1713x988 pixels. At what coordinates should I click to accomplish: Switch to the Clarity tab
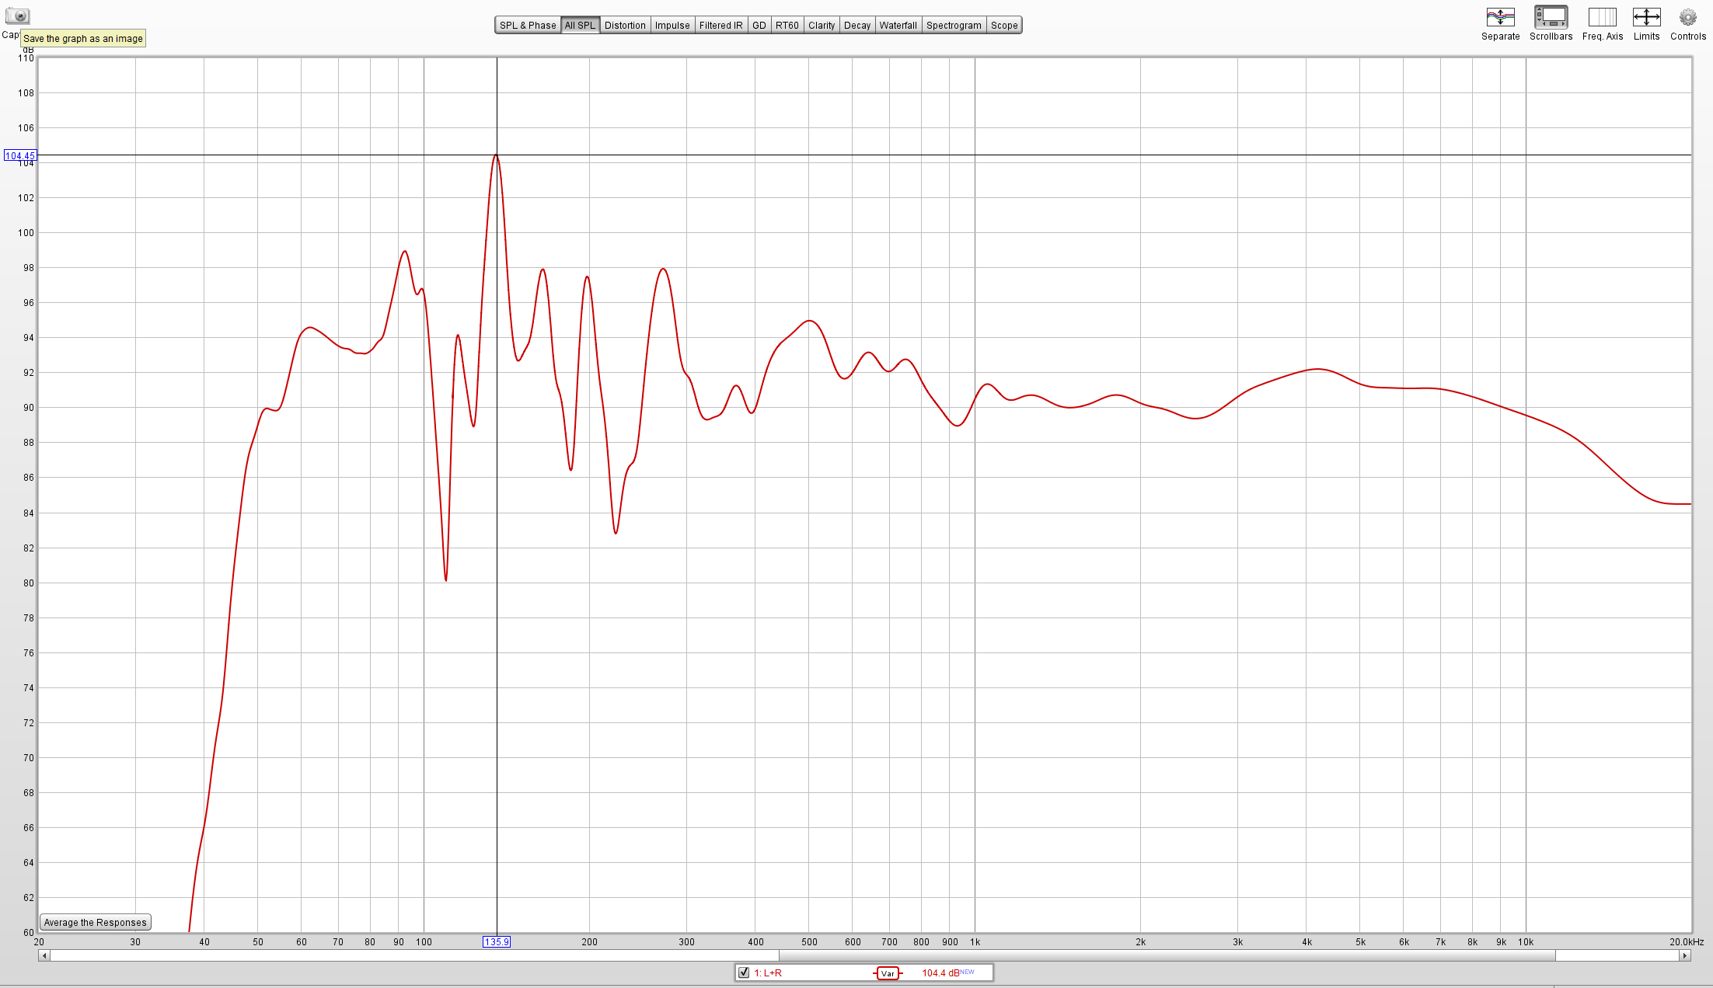822,25
